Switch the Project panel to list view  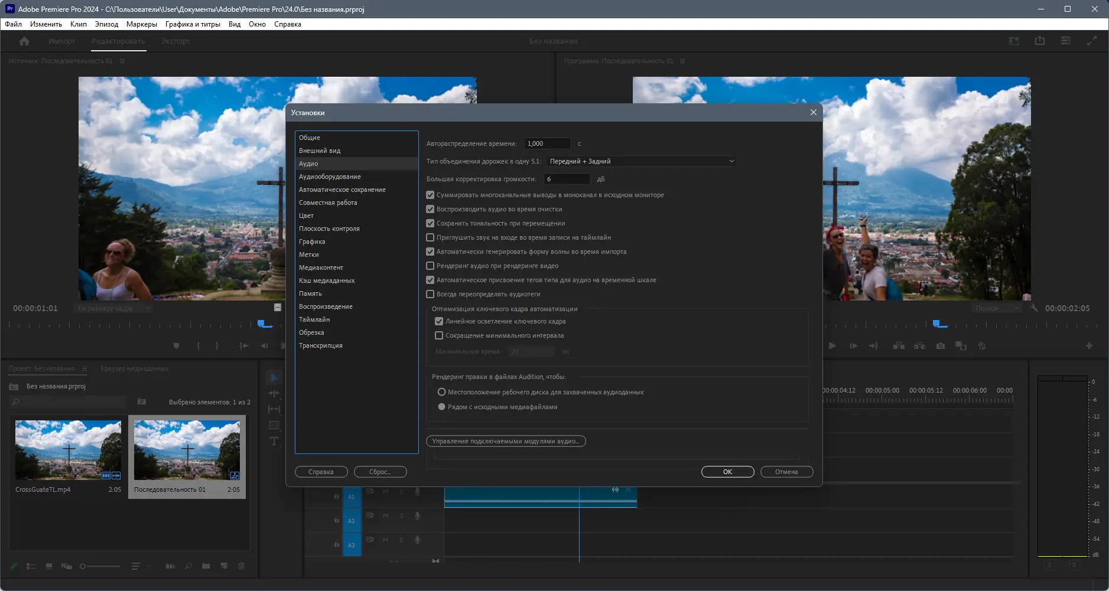[x=31, y=566]
